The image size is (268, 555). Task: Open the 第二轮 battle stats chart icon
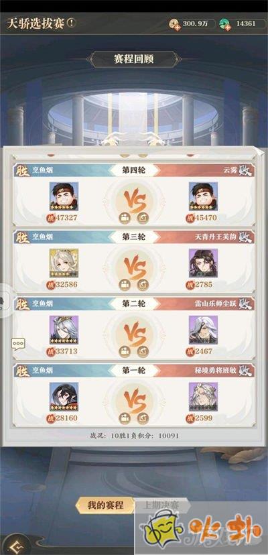pos(143,351)
